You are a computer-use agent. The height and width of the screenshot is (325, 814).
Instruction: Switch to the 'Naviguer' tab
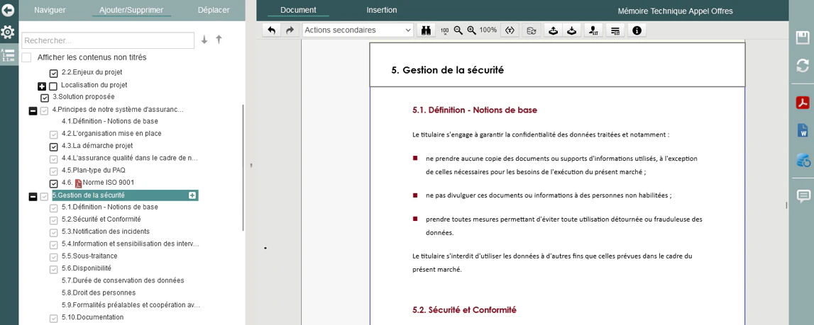pos(50,11)
